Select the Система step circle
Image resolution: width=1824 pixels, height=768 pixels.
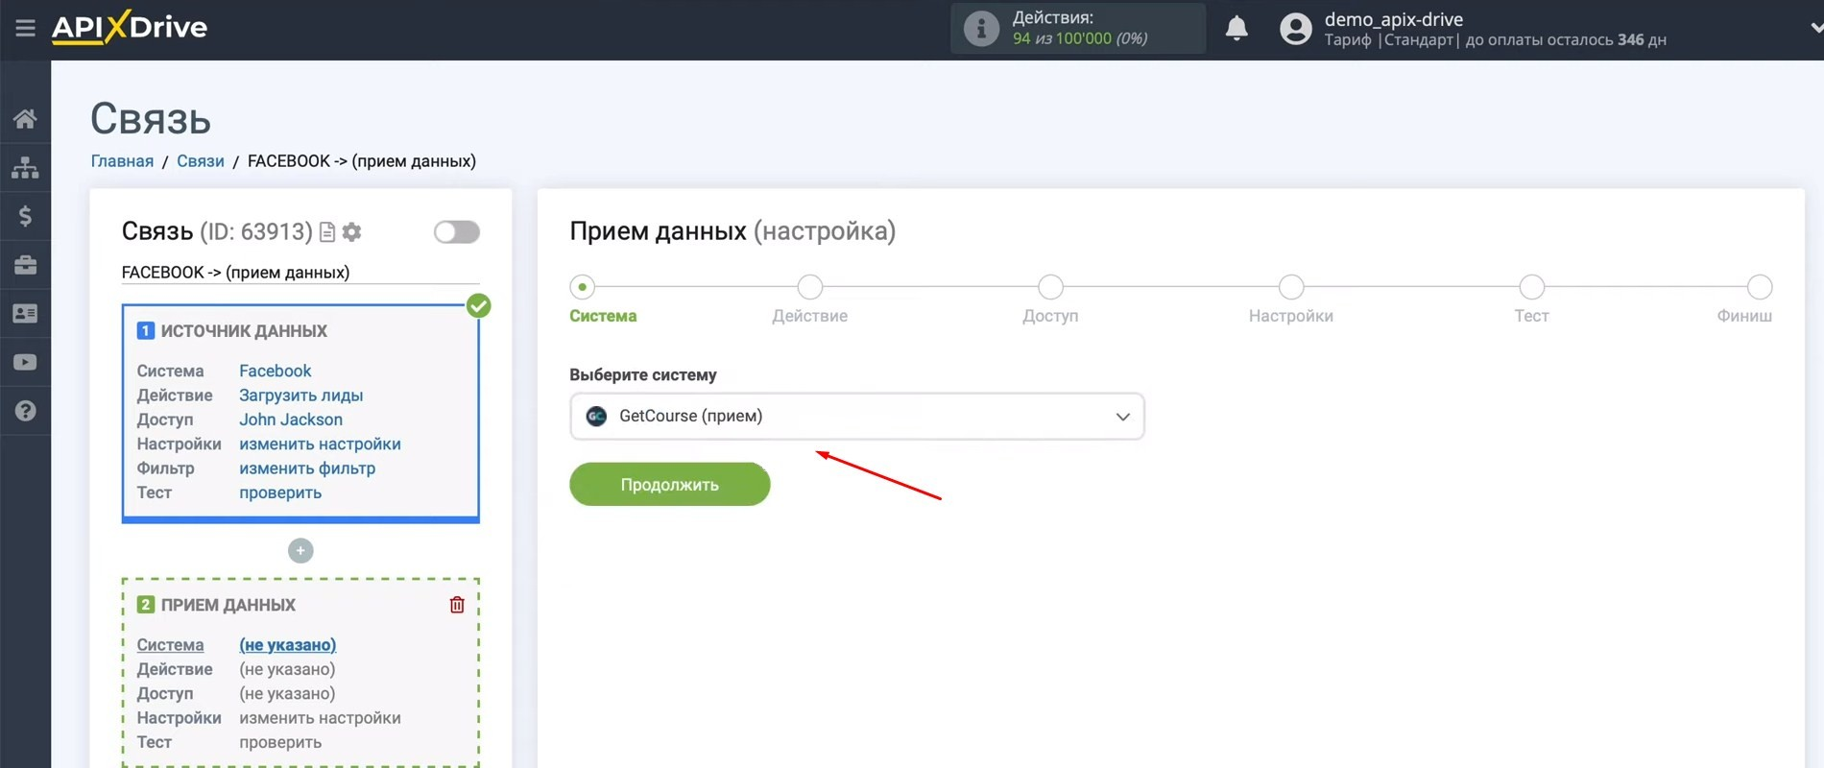[x=582, y=286]
